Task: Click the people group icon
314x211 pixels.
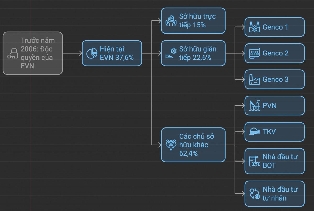Action: click(171, 145)
